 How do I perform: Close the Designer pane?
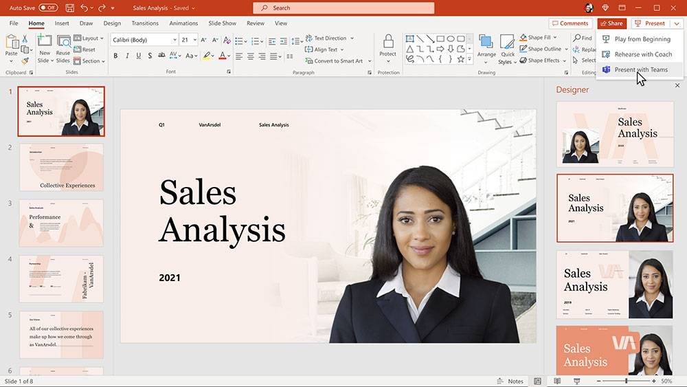(677, 86)
